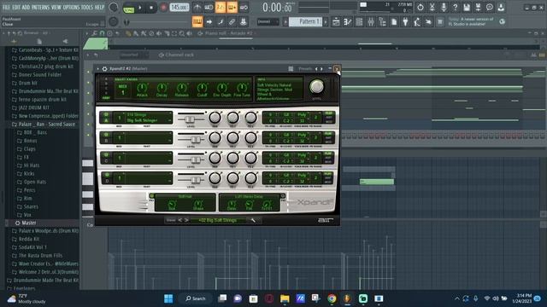This screenshot has height=307, width=547.
Task: Click Xpand!2 next preset arrow
Action: (x=321, y=69)
